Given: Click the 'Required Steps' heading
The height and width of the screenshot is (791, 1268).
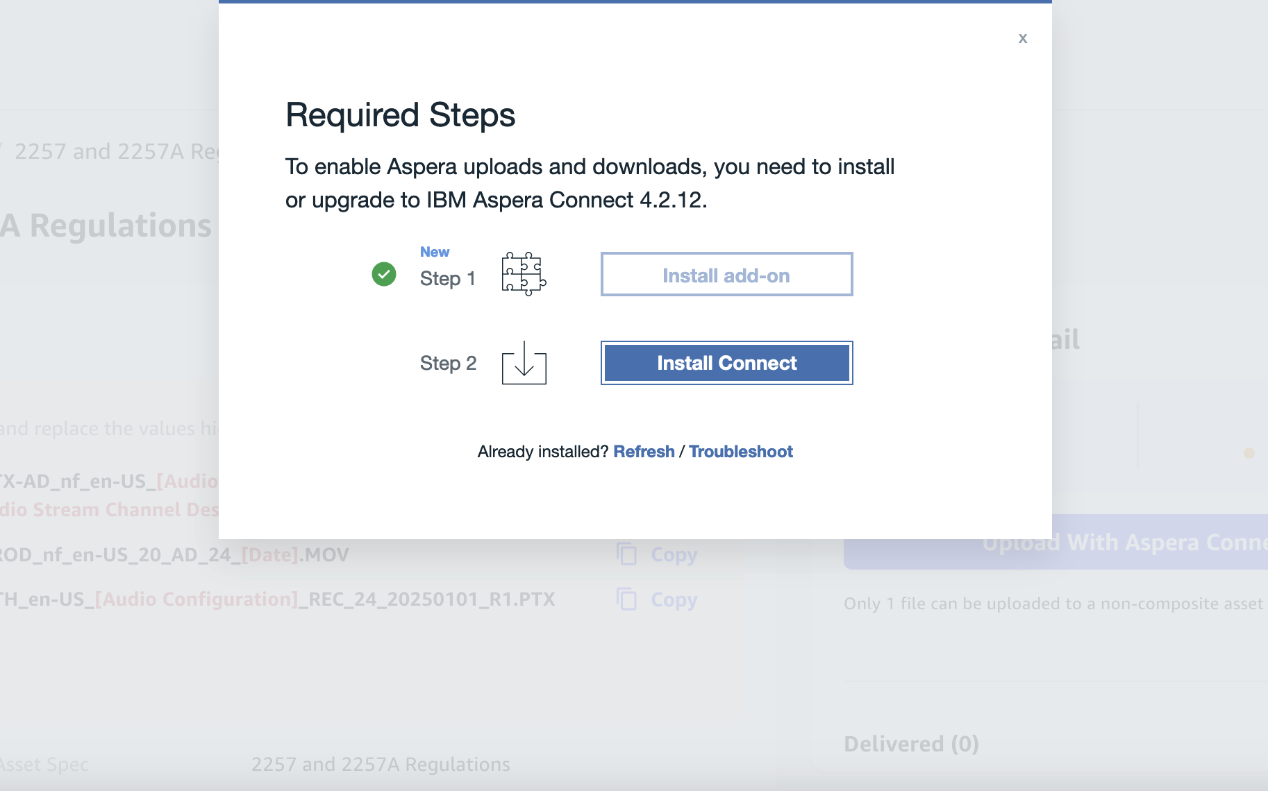Looking at the screenshot, I should pyautogui.click(x=400, y=115).
